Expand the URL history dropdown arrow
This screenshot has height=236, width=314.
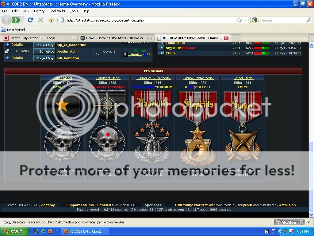click(245, 20)
